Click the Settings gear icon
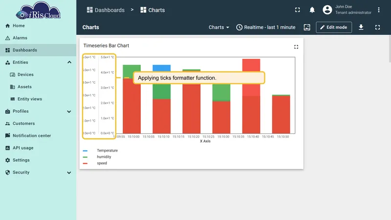Screen dimensions: 391x220 click(x=7, y=160)
